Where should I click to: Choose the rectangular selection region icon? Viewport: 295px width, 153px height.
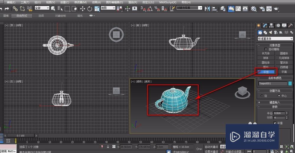[x=67, y=9]
